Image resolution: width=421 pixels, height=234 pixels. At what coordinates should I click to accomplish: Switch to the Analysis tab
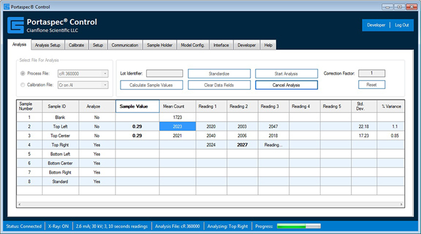coord(19,45)
